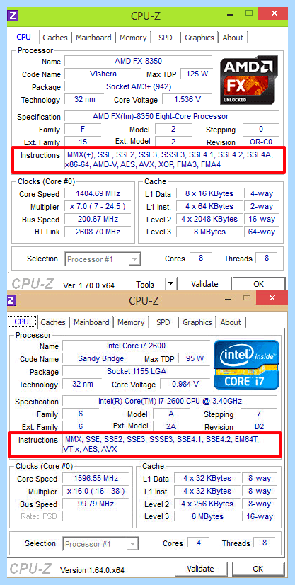Open the Caches tab in the AMD window

(55, 38)
